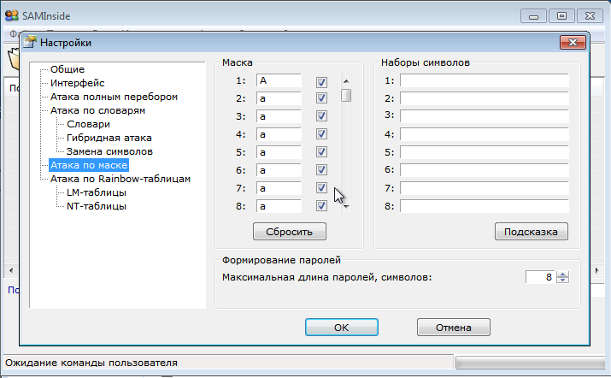The height and width of the screenshot is (378, 611).
Task: Click mask list scroll up arrow
Action: coord(346,81)
